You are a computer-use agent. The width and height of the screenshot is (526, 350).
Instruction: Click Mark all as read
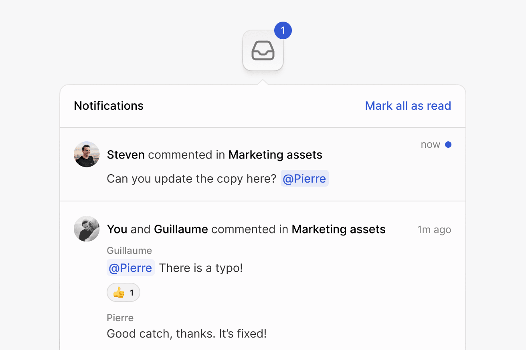[x=408, y=106]
